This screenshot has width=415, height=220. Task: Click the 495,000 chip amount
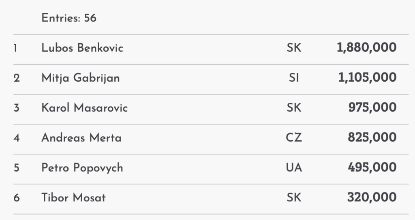click(372, 168)
